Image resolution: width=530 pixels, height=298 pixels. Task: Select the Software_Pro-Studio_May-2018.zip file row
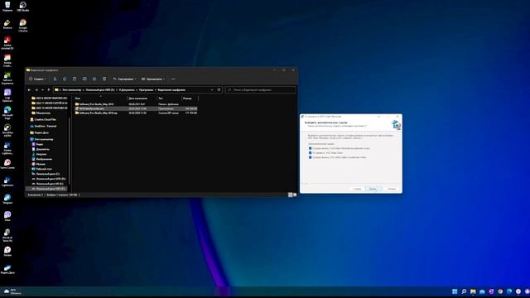(136, 113)
